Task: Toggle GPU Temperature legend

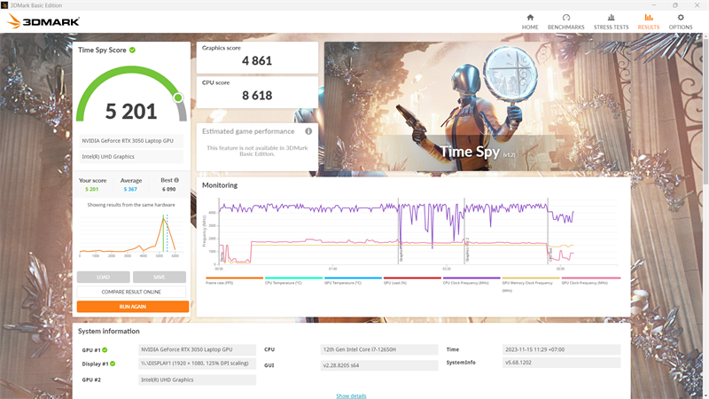Action: point(353,280)
